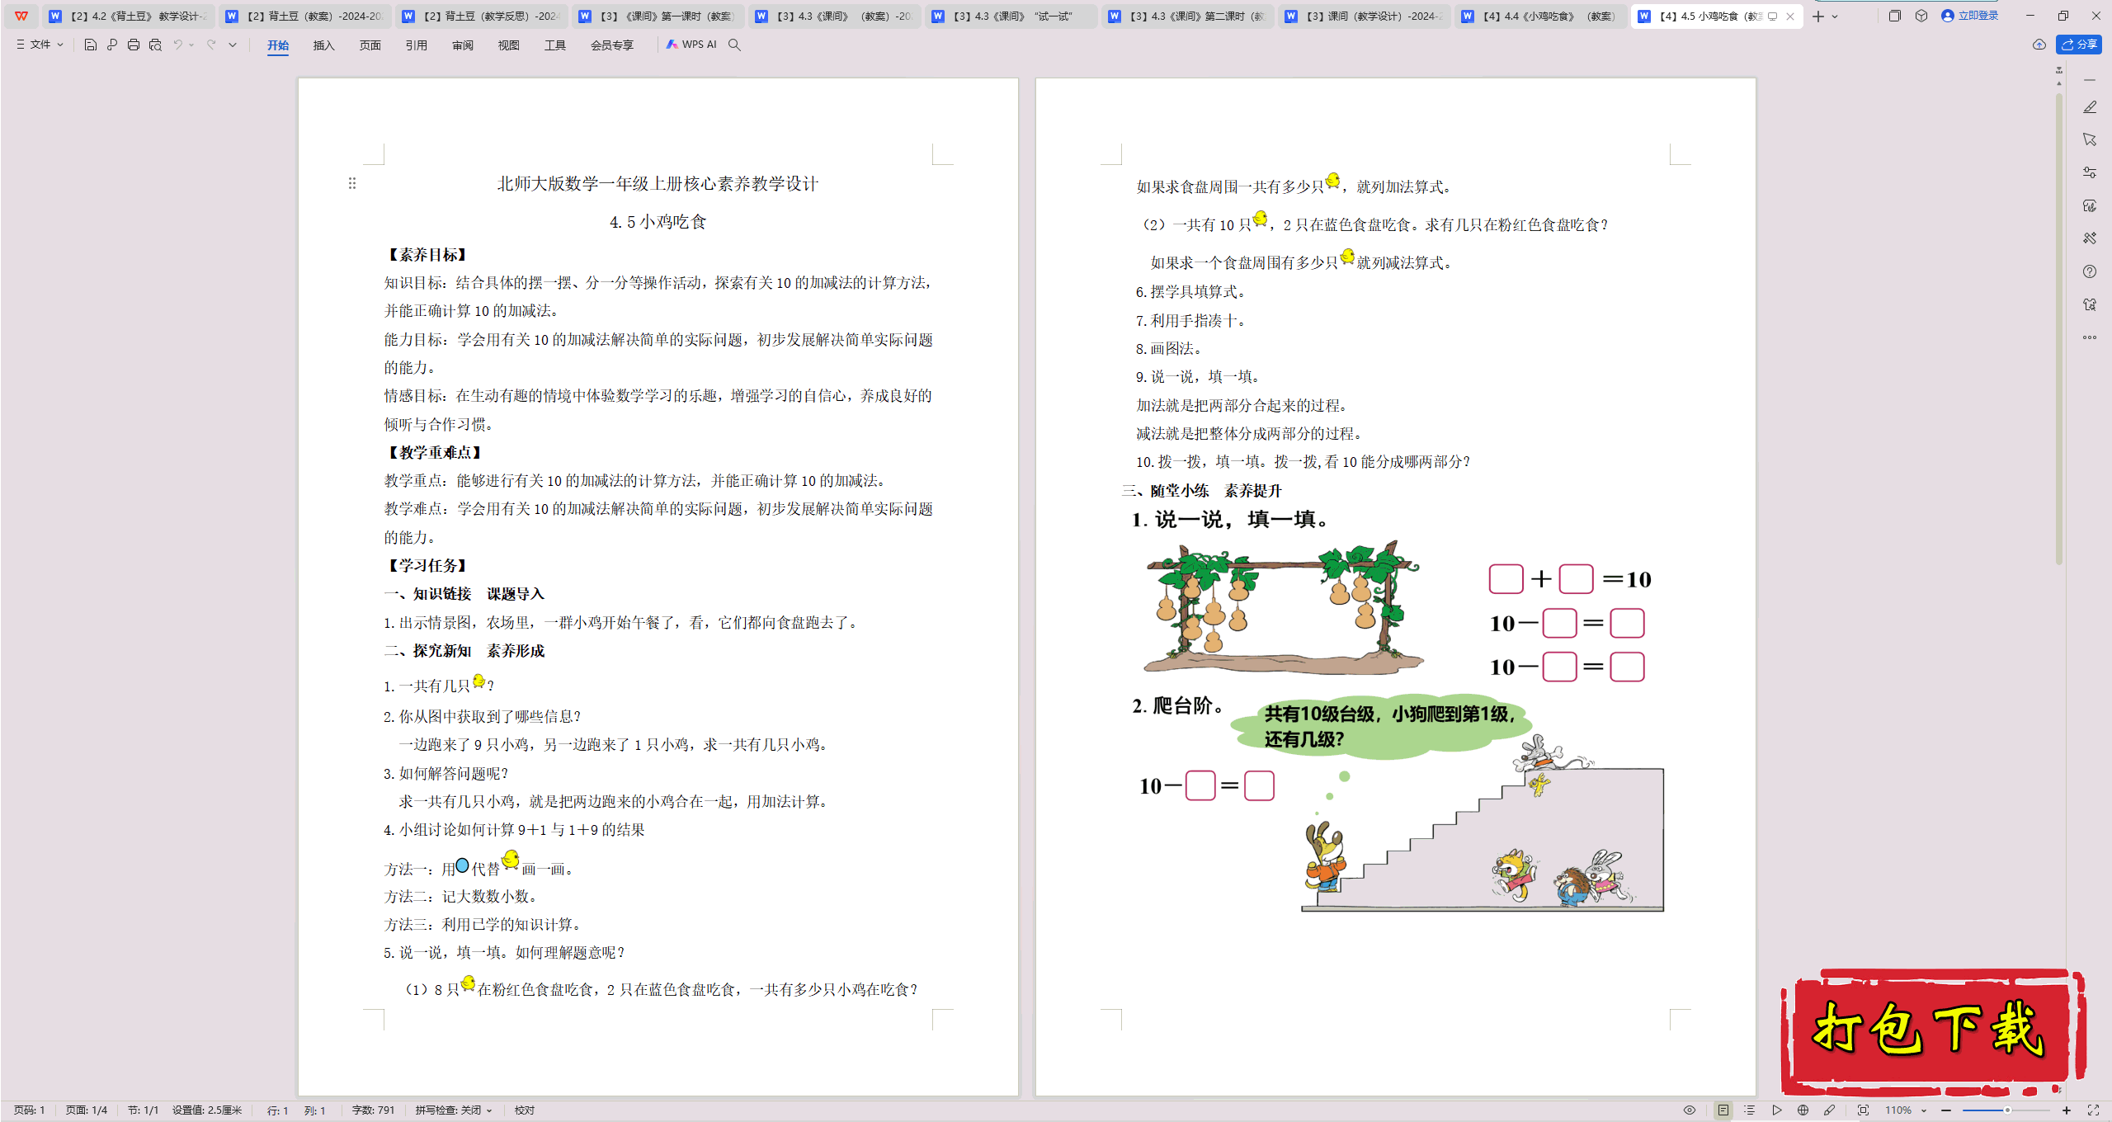Click zoom in plus button
Image resolution: width=2112 pixels, height=1122 pixels.
[2067, 1110]
